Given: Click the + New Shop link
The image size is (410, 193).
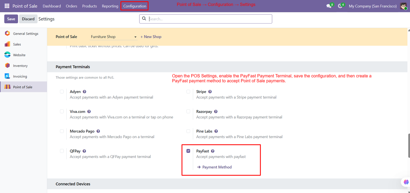Looking at the screenshot, I should (x=151, y=37).
